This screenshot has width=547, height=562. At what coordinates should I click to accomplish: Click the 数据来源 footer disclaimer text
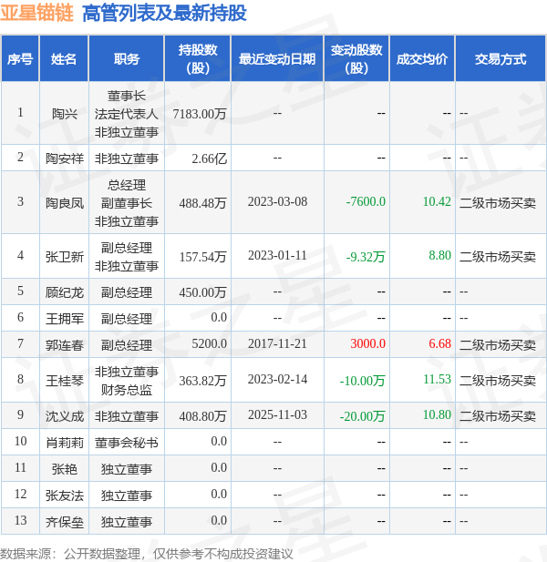pyautogui.click(x=147, y=554)
